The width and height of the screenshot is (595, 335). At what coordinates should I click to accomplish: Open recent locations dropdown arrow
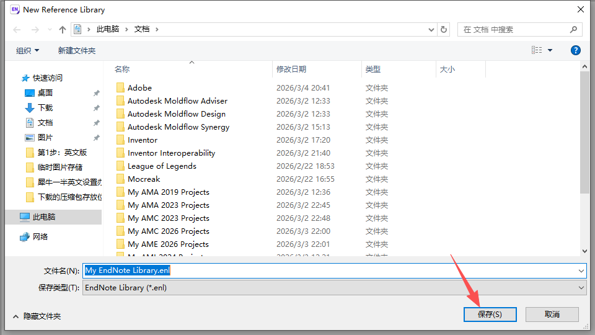point(50,30)
